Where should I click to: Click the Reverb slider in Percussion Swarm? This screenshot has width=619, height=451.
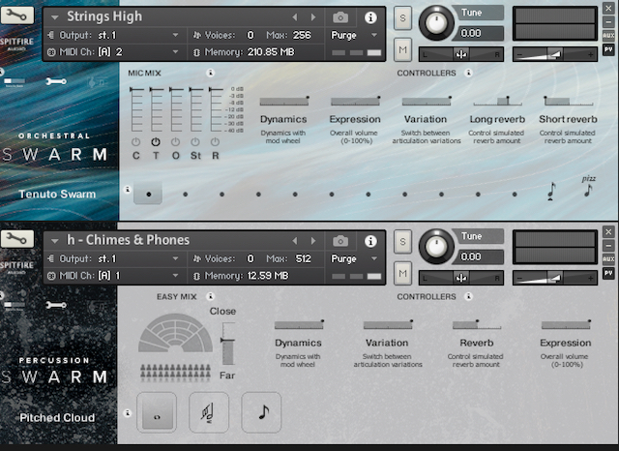tap(477, 324)
